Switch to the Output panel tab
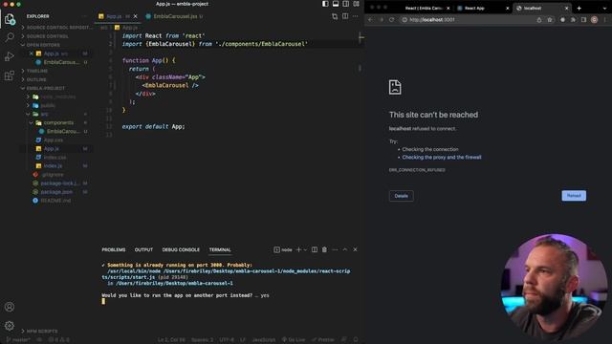Viewport: 612px width, 344px height. [x=143, y=249]
